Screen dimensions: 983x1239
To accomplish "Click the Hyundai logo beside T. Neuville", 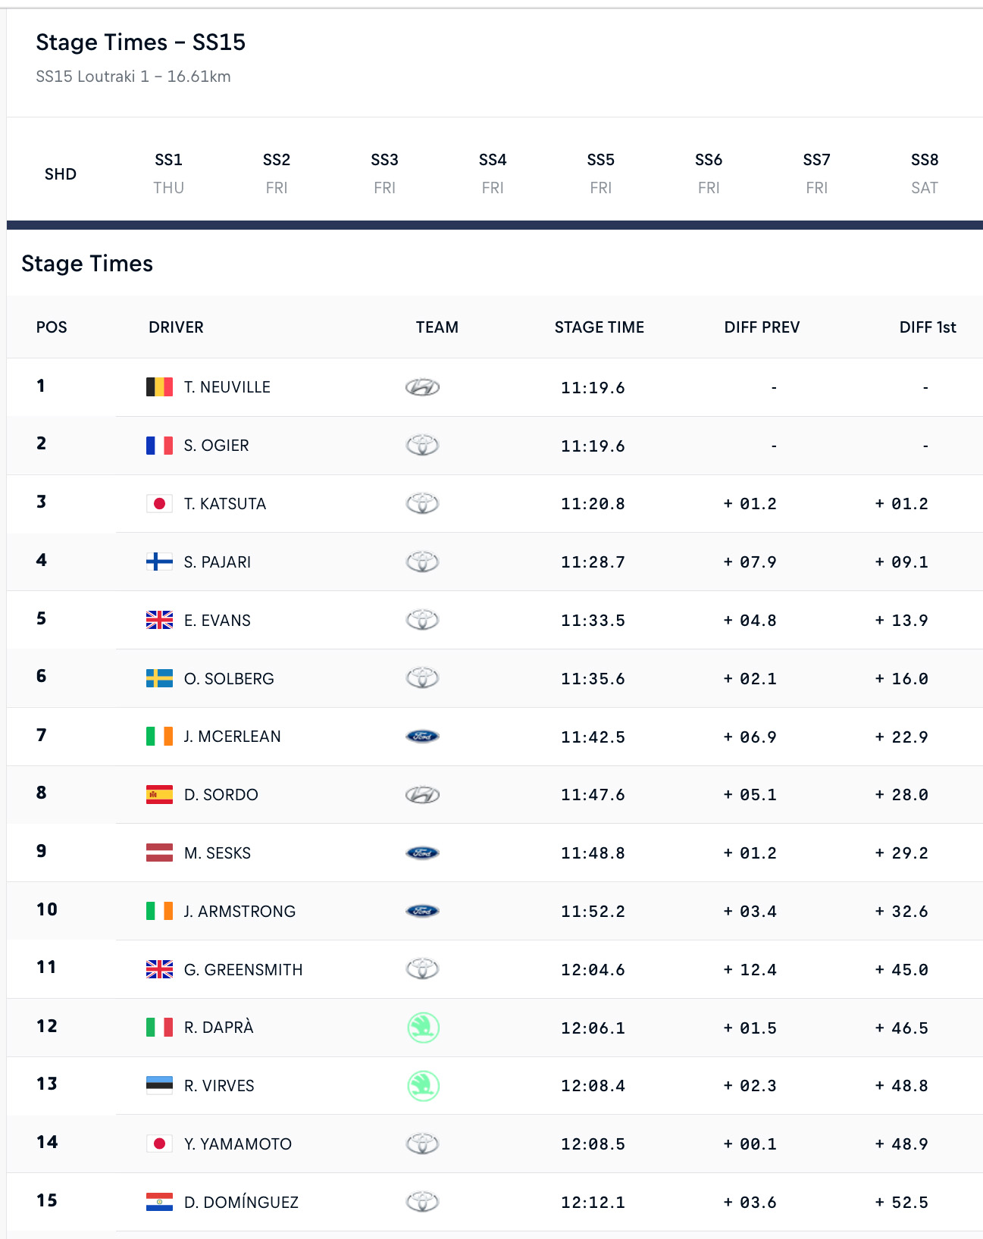I will pos(422,387).
